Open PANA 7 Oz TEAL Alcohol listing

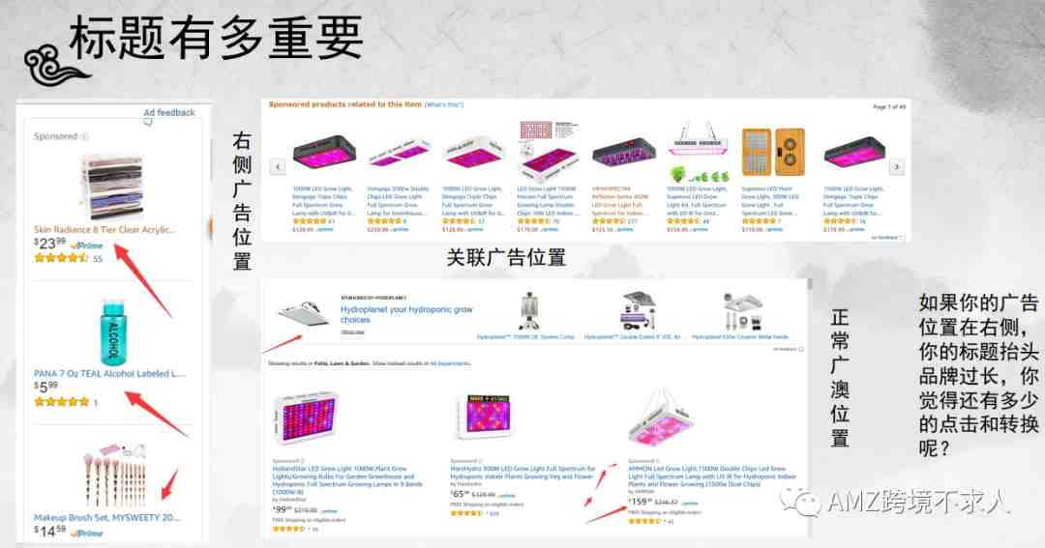click(x=109, y=374)
